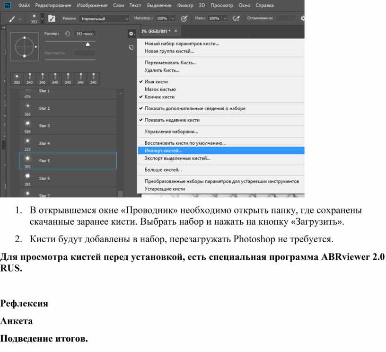Open tool preset chevron beside brush icon

(20, 19)
